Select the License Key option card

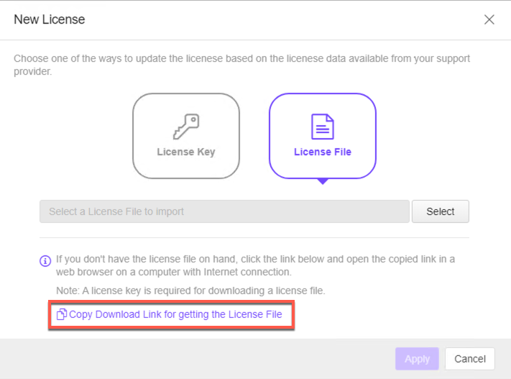185,136
